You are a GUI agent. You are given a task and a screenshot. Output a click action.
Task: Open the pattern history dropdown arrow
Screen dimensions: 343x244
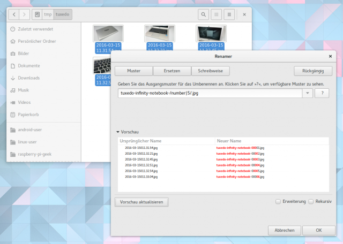coord(308,93)
